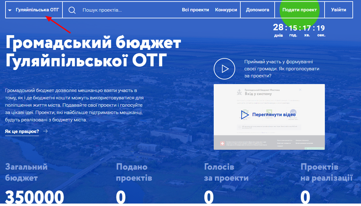The width and height of the screenshot is (361, 206).
Task: Click the Увійти login button
Action: (x=338, y=10)
